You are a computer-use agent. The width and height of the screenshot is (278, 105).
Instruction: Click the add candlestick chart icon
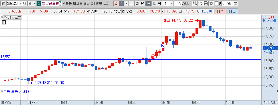[195, 3]
